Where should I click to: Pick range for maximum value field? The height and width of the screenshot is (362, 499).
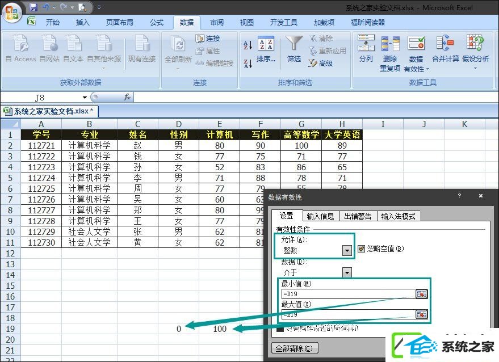[x=421, y=314]
